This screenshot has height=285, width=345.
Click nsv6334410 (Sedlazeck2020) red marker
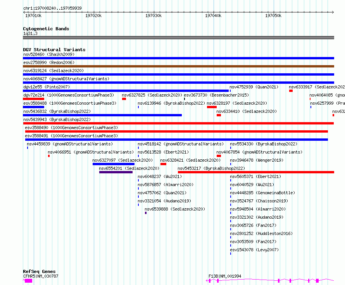219,115
